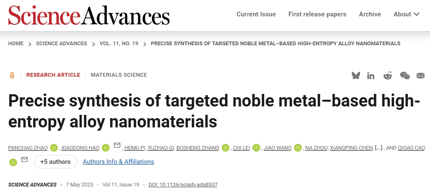Viewport: 430px width, 189px height.
Task: Go to First release papers
Action: pos(317,14)
